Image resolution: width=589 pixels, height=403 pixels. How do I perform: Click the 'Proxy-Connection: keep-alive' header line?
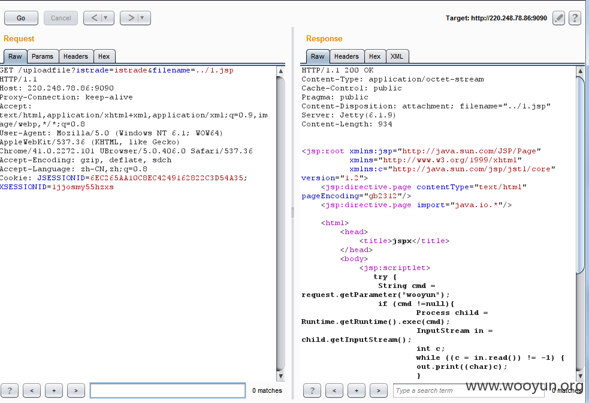point(67,97)
